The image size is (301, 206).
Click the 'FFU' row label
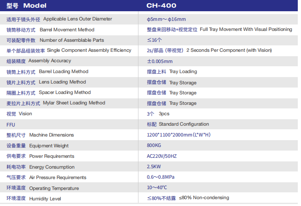[11, 125]
